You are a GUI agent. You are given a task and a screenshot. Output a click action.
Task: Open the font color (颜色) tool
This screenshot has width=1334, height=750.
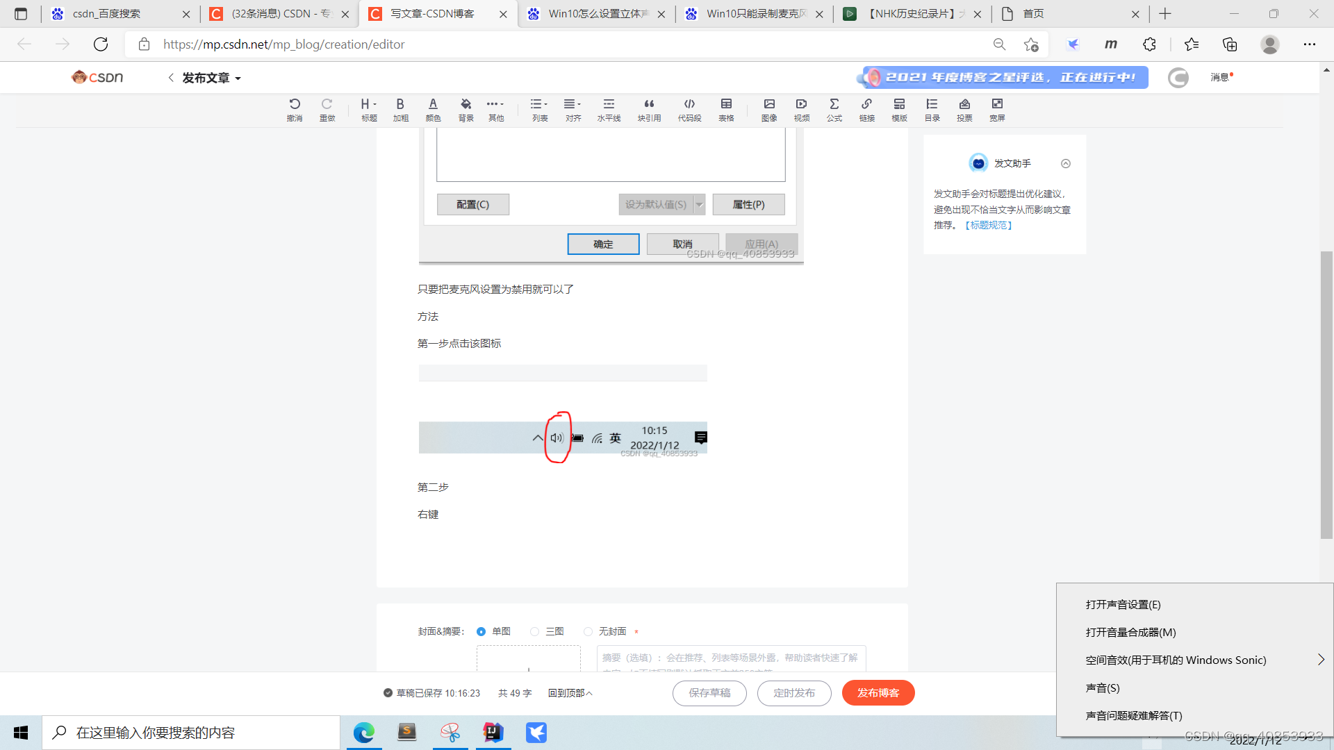(x=433, y=109)
